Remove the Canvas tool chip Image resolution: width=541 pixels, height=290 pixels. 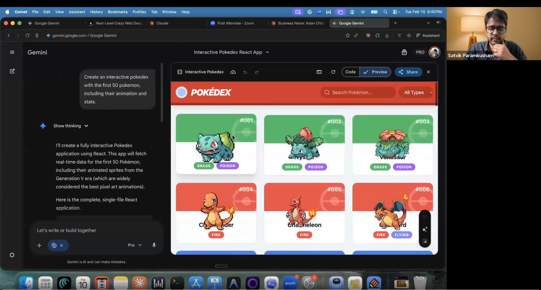[61, 246]
